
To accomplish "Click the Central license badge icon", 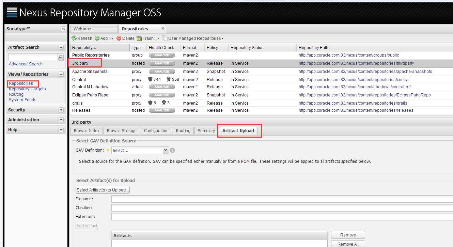I will coord(169,79).
